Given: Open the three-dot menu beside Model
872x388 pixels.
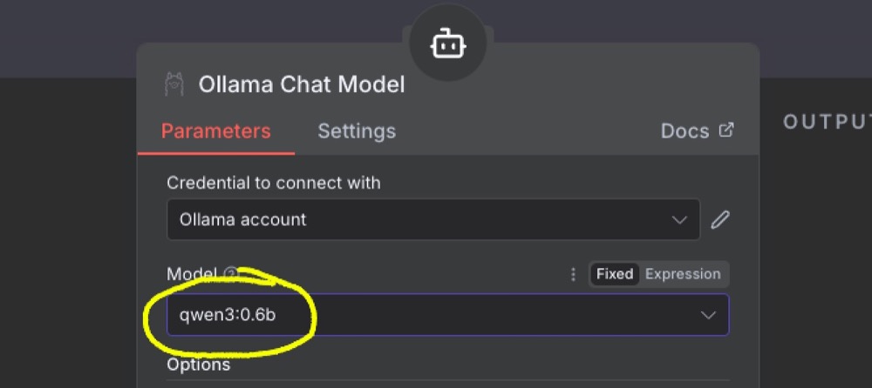Looking at the screenshot, I should [x=573, y=274].
